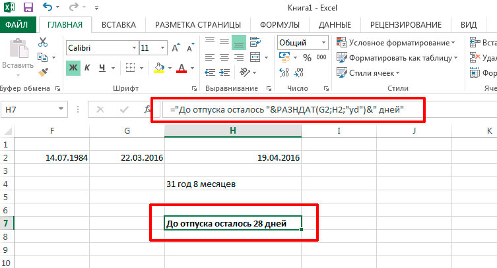Toggle Italic formatting (К) button
Screen dimensions: 497x268
87,68
